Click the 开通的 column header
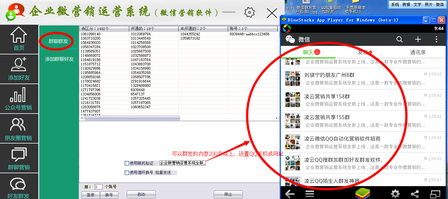This screenshot has width=448, height=199. [x=154, y=29]
